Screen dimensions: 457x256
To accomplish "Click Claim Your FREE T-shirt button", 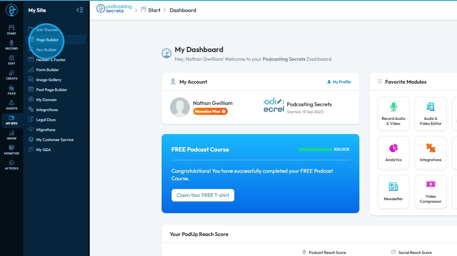I will point(203,195).
